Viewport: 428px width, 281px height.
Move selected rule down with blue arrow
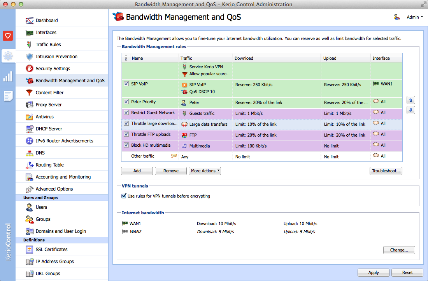tap(411, 110)
